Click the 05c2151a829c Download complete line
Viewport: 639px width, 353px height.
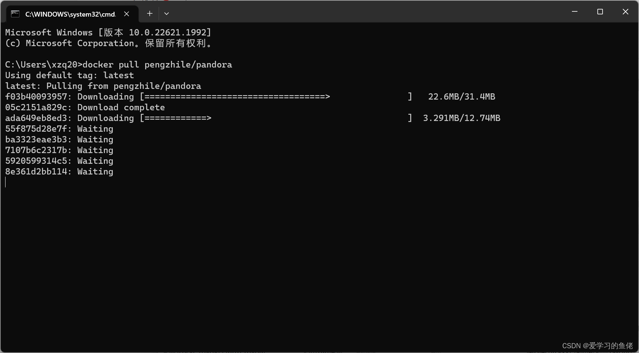coord(85,107)
